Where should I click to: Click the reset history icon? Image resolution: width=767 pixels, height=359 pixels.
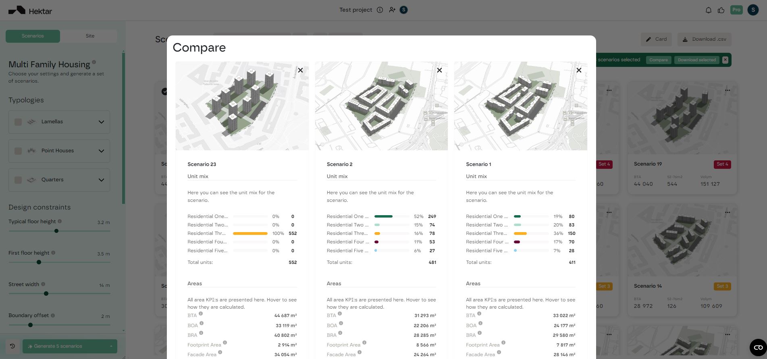click(x=12, y=346)
